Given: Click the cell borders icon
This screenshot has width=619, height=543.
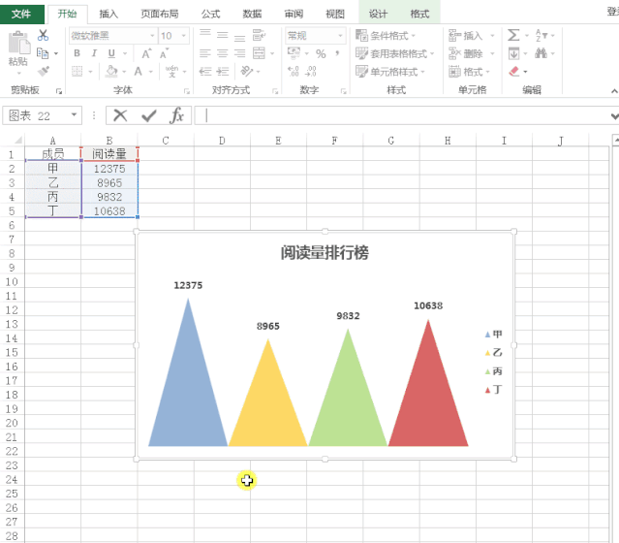Looking at the screenshot, I should pyautogui.click(x=77, y=71).
